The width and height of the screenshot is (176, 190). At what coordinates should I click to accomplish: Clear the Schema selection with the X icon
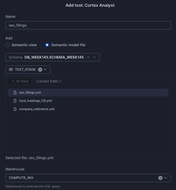(x=88, y=57)
